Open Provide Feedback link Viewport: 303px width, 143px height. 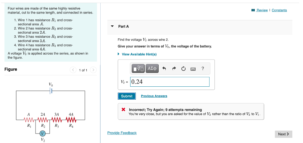point(122,133)
